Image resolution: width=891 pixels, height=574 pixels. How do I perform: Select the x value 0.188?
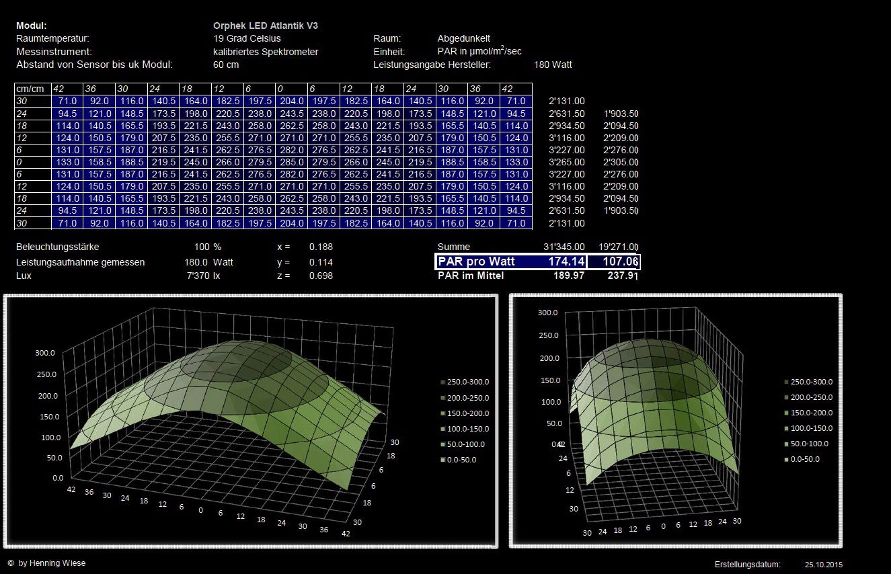pyautogui.click(x=321, y=247)
